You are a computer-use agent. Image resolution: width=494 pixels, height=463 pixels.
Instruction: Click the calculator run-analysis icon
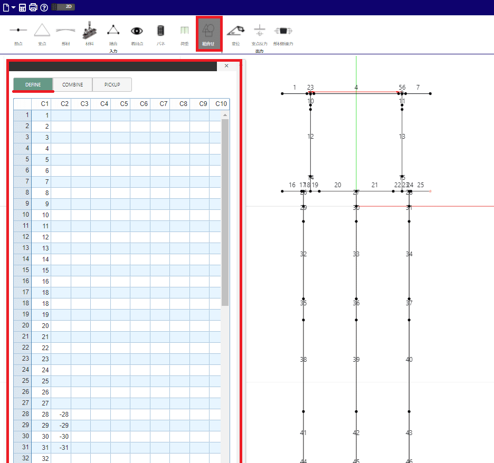click(x=22, y=7)
